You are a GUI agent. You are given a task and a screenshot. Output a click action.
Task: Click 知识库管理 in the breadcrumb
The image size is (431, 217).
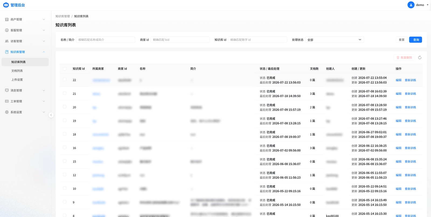pos(62,16)
